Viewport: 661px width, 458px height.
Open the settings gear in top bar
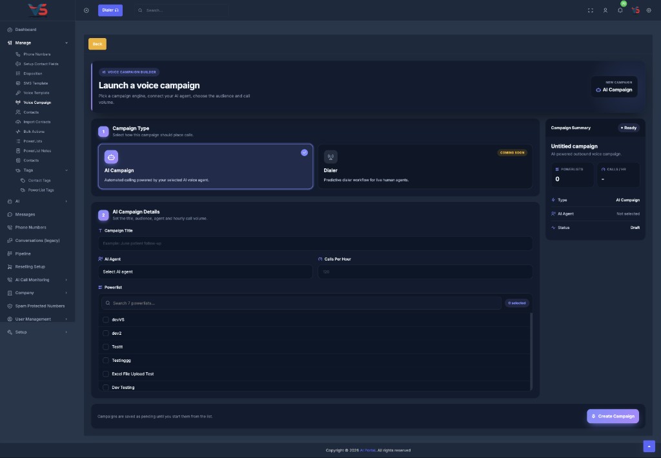[x=649, y=10]
